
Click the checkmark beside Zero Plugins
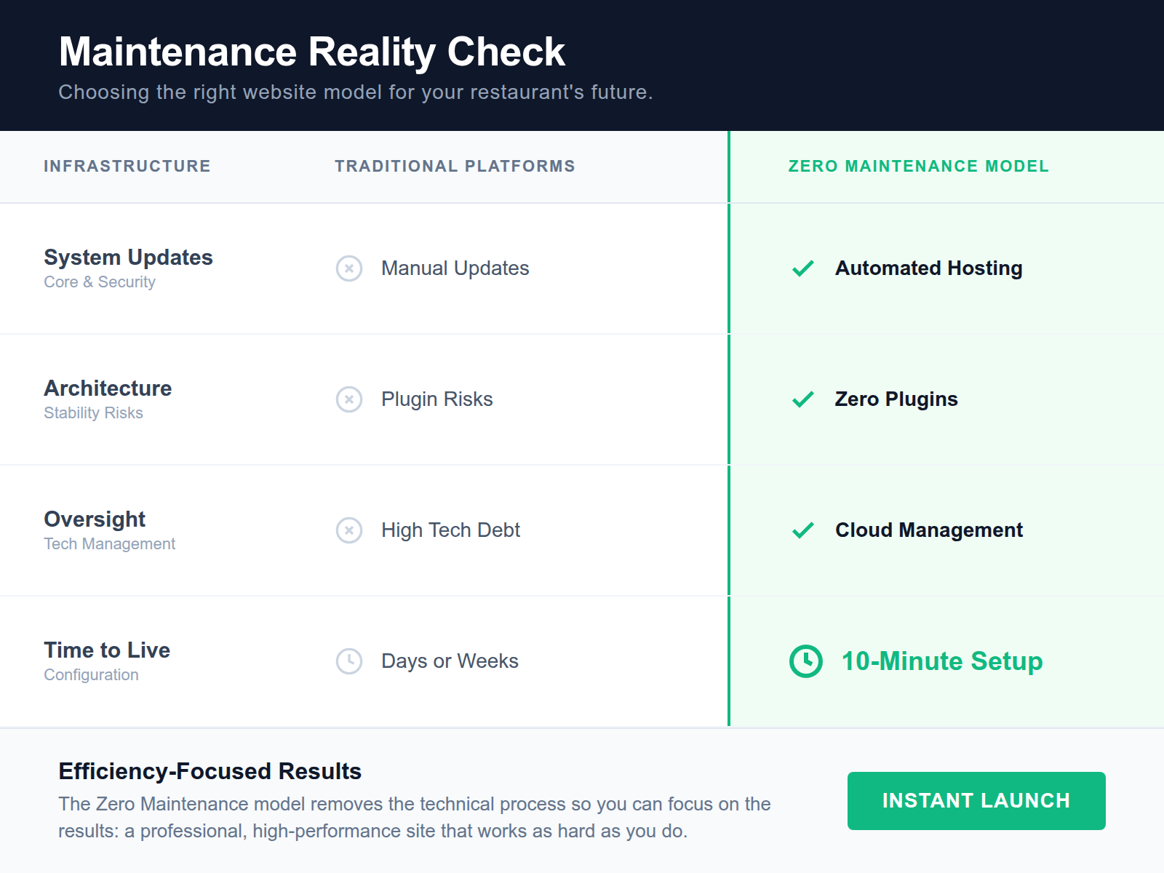tap(803, 399)
